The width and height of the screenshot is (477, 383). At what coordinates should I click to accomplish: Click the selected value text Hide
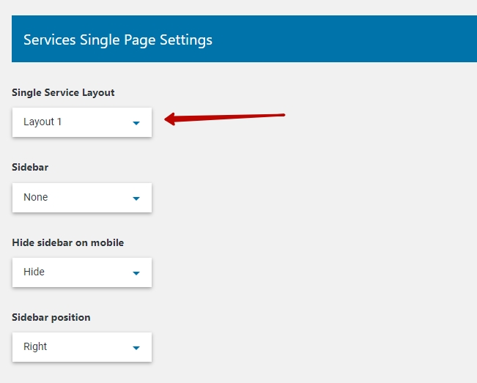(x=34, y=272)
